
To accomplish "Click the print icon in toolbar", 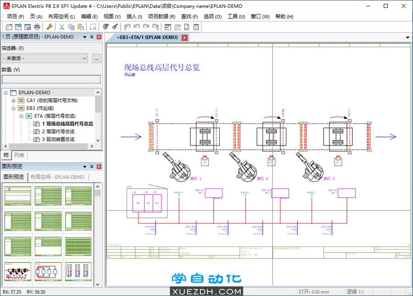I will coord(37,27).
